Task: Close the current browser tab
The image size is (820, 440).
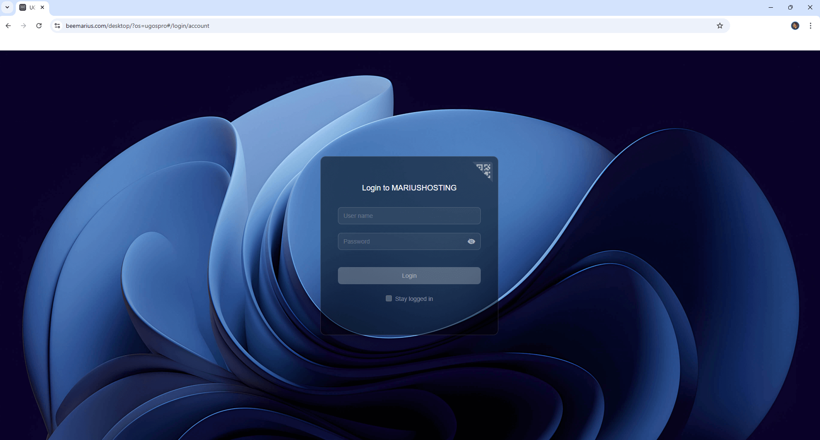Action: (42, 7)
